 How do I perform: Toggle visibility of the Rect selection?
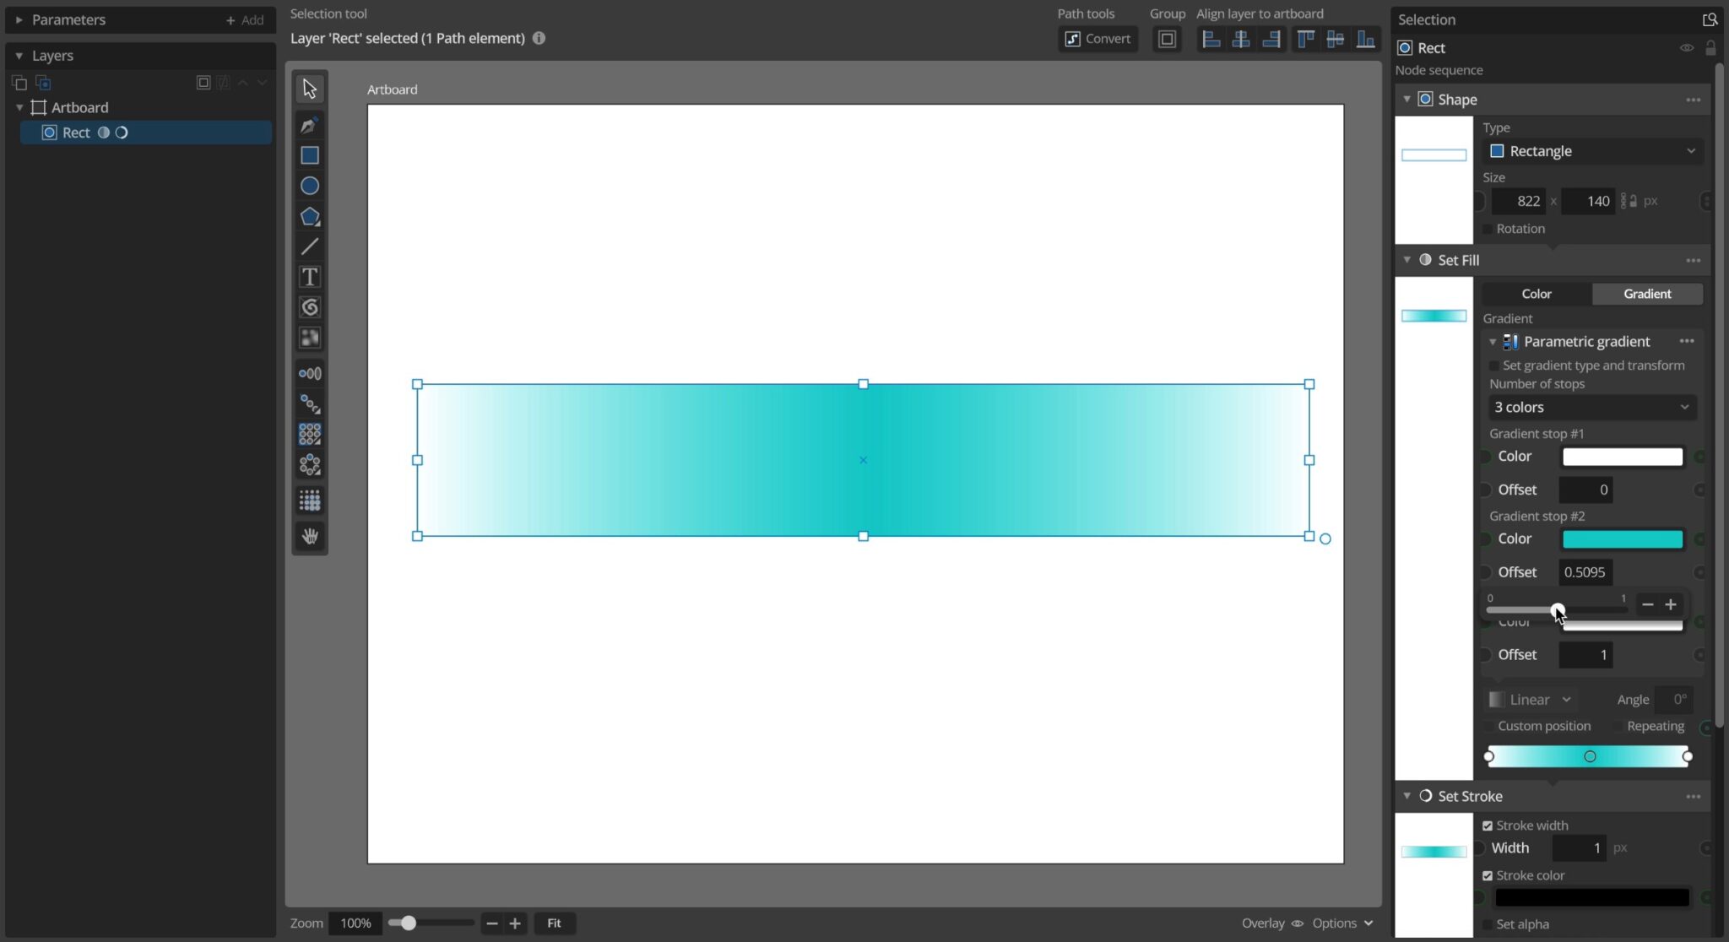coord(1687,48)
